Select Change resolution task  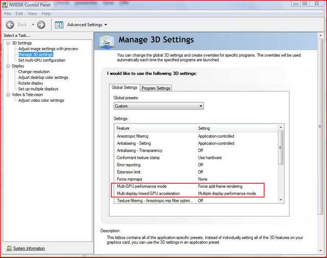coord(34,72)
